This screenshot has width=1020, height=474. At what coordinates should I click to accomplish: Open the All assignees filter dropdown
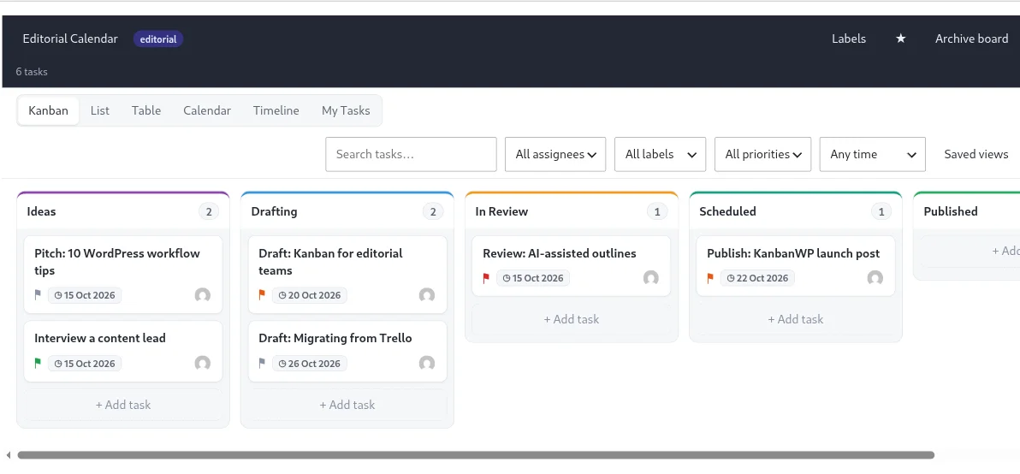(x=555, y=154)
